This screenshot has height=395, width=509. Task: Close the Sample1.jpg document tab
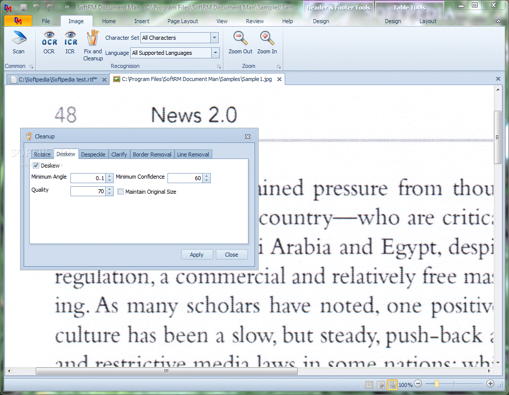click(x=279, y=80)
